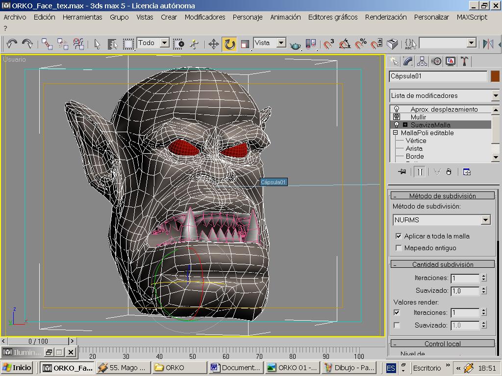Open the Modificadores menu
Viewport: 502px width, 376px height.
click(x=205, y=17)
